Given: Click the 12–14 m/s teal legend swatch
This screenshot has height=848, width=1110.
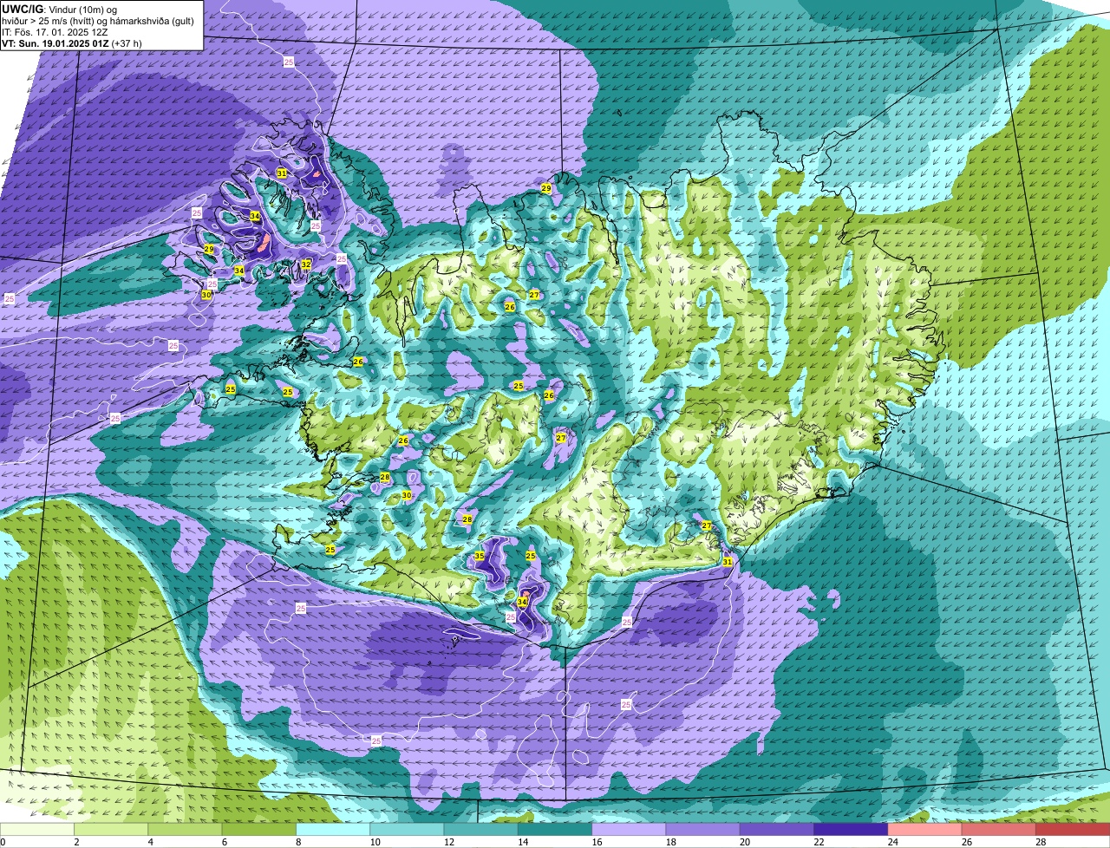Looking at the screenshot, I should pos(481,829).
